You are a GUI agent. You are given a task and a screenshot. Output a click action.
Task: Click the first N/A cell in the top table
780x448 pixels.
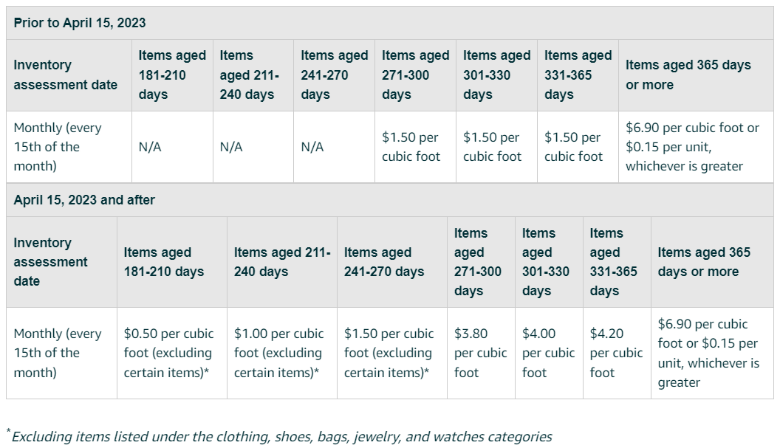[x=172, y=147]
